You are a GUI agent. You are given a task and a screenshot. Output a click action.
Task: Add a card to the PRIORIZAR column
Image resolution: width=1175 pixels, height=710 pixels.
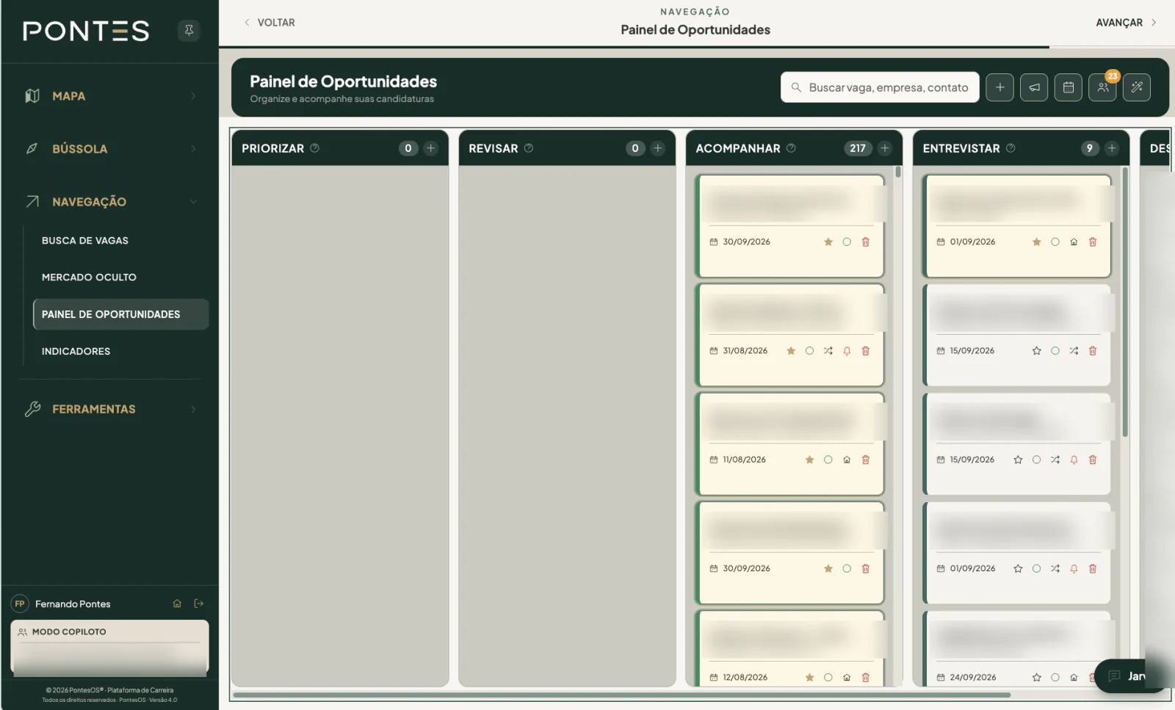click(431, 148)
